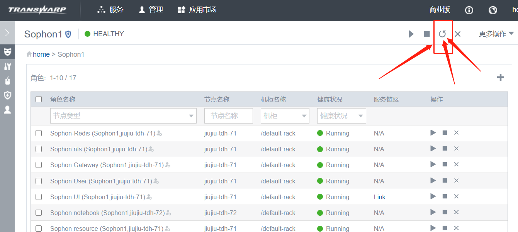Click the plus icon to add role

[501, 78]
